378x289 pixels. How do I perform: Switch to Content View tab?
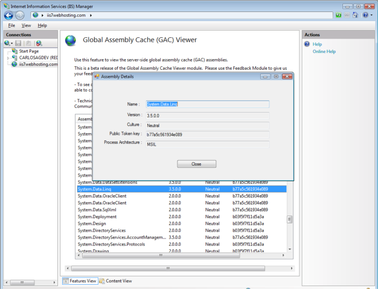116,281
